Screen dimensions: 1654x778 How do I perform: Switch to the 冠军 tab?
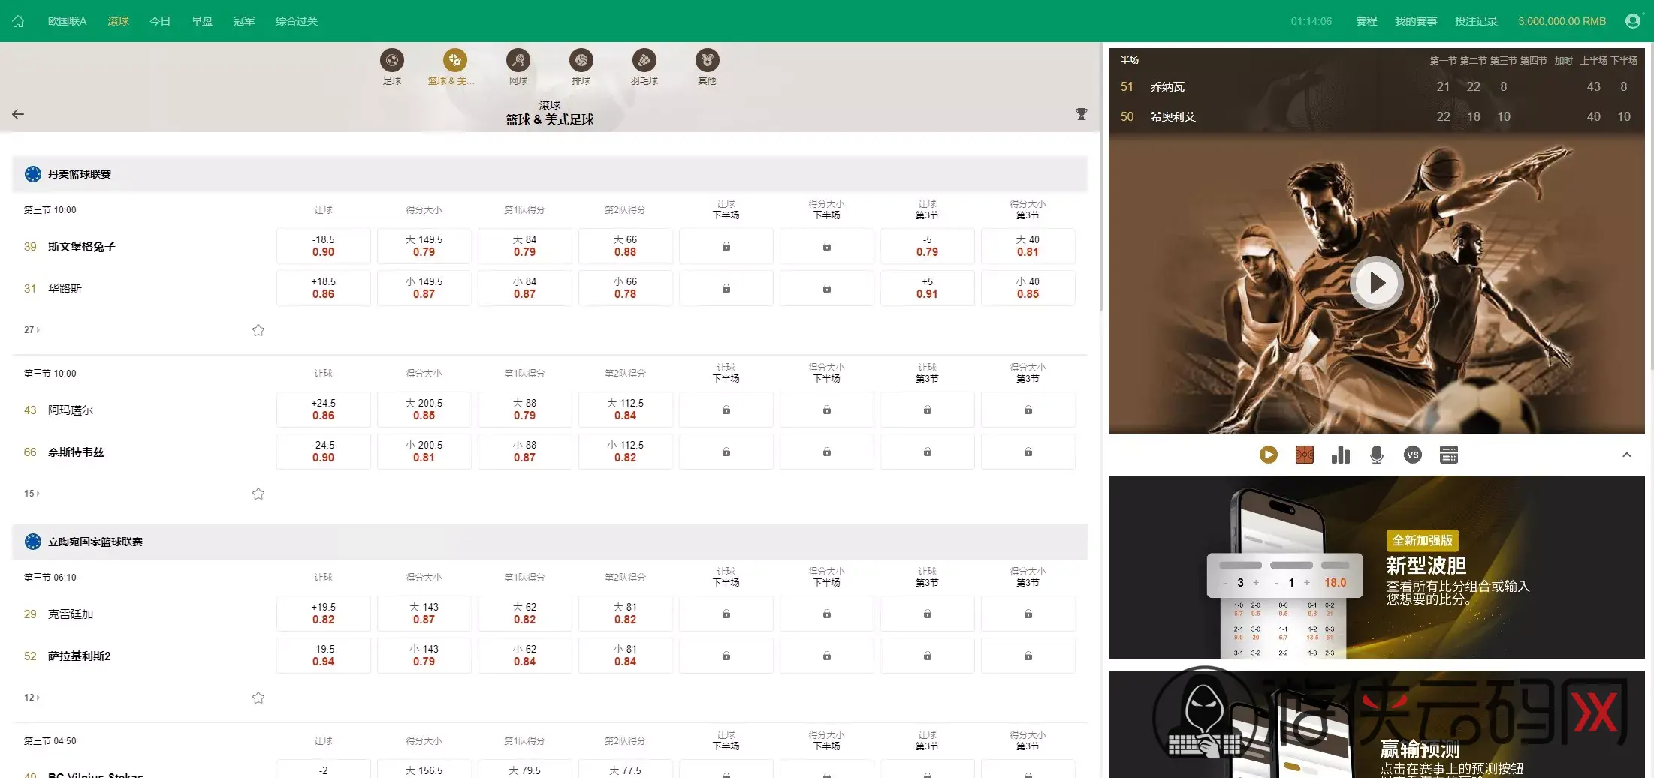pos(244,21)
